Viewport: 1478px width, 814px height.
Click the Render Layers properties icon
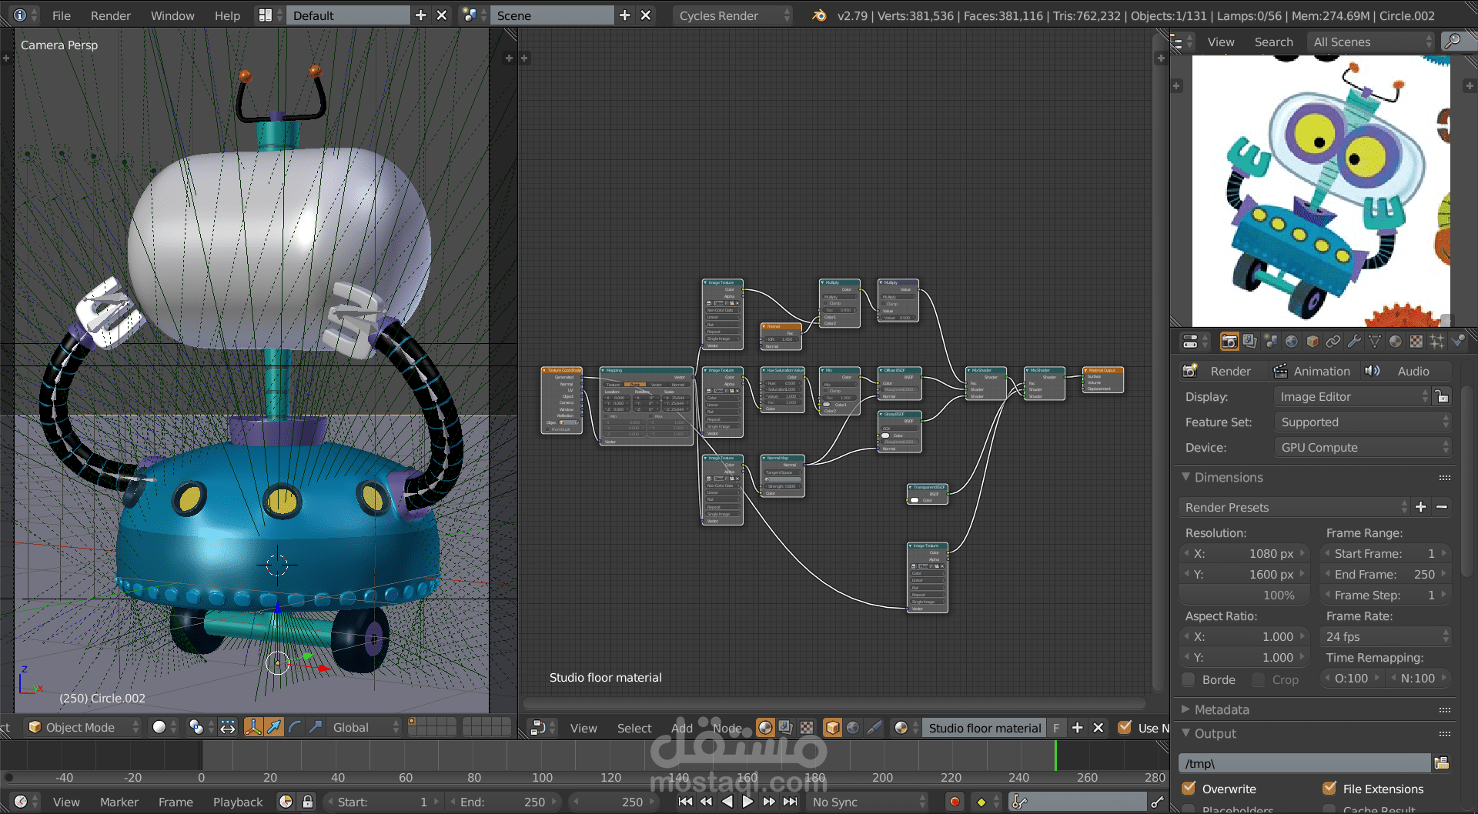[1249, 341]
